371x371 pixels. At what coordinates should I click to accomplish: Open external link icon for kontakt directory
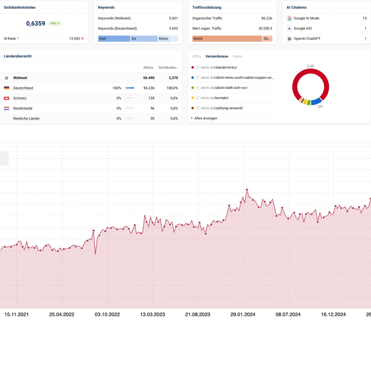198,98
